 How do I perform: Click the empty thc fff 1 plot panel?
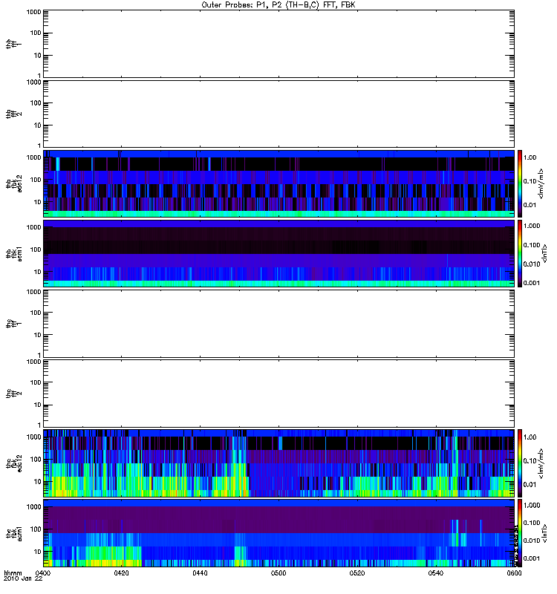278,324
